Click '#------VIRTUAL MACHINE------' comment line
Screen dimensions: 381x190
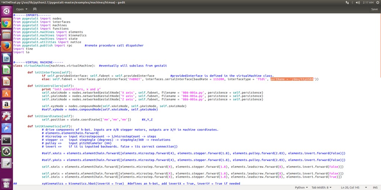[38, 62]
